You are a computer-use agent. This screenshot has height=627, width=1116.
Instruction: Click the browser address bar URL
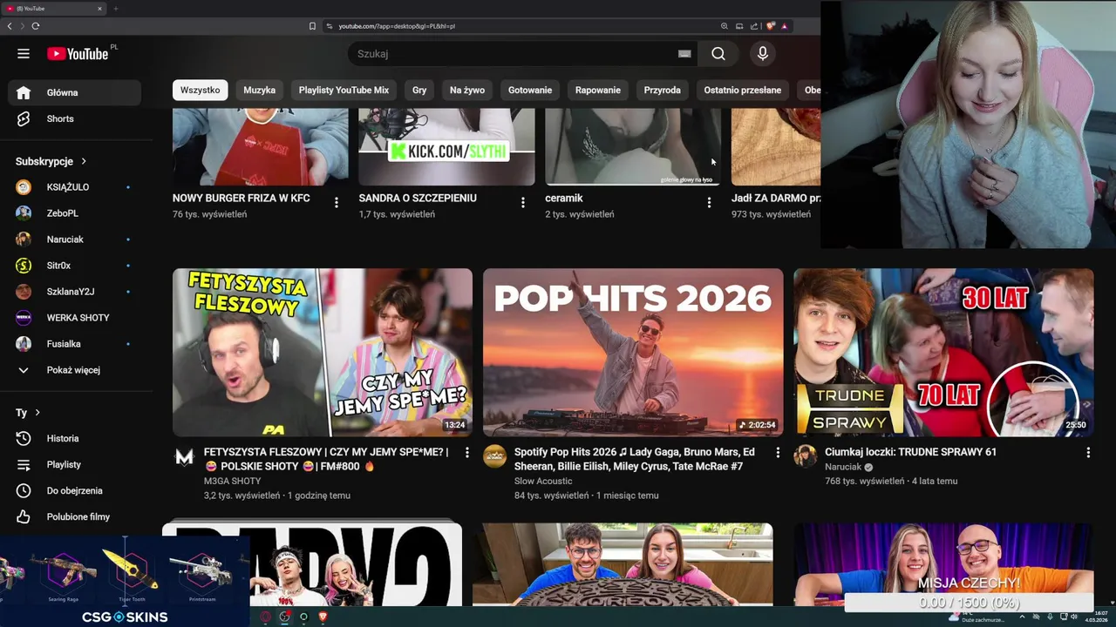(397, 26)
